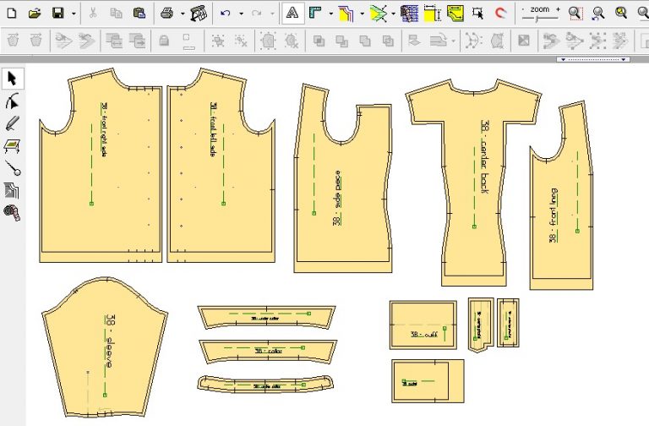The width and height of the screenshot is (649, 426).
Task: Send pattern to the plotter icon
Action: 199,14
